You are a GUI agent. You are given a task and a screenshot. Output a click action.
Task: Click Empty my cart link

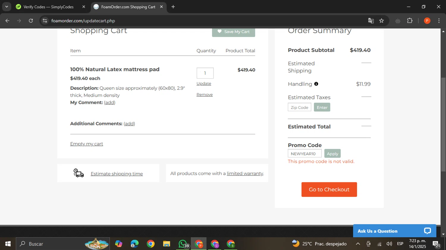pyautogui.click(x=87, y=144)
